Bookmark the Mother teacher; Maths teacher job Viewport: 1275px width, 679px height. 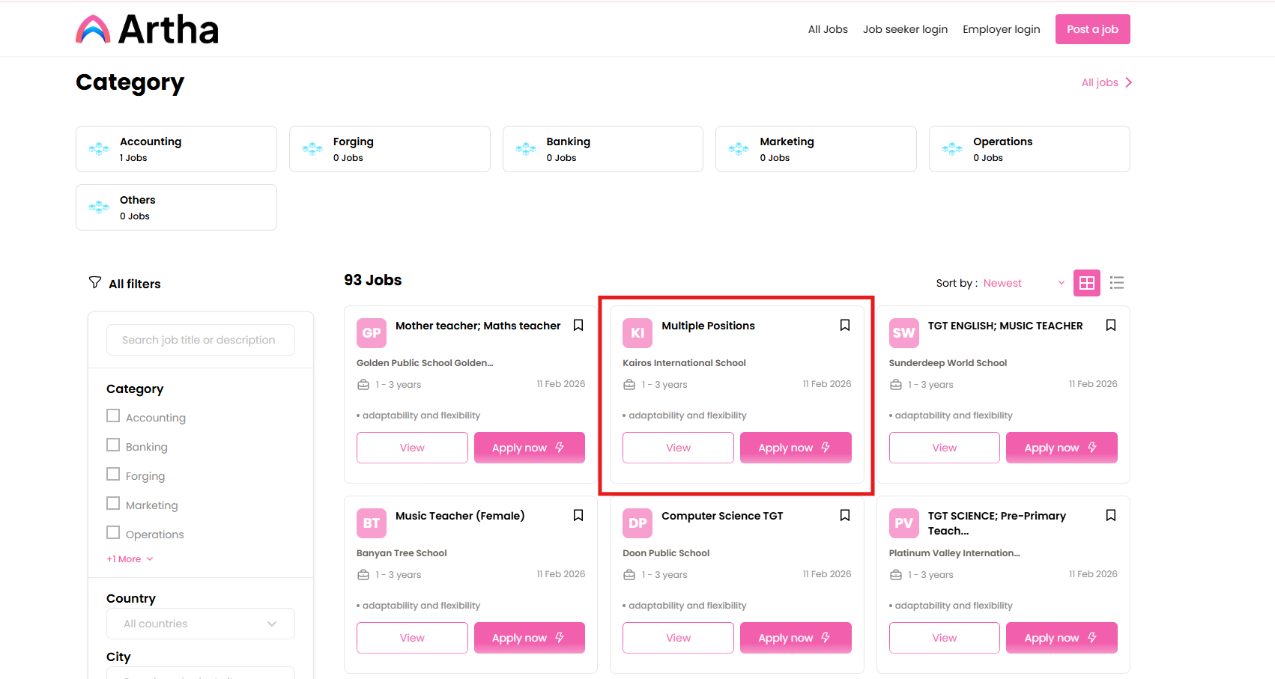[578, 325]
